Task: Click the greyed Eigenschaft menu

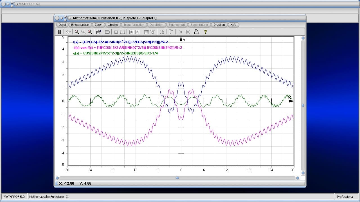Action: tap(177, 25)
